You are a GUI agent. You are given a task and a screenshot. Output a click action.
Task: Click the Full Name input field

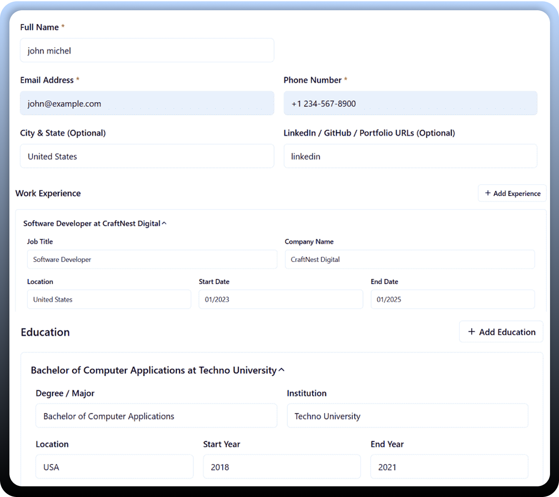coord(147,51)
